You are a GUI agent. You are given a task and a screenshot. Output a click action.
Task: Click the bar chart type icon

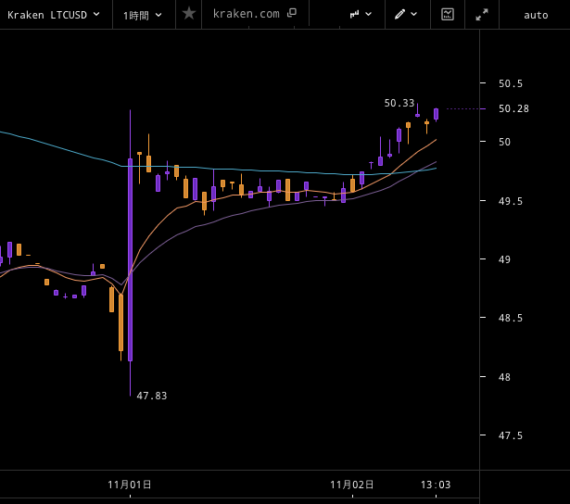coord(354,14)
